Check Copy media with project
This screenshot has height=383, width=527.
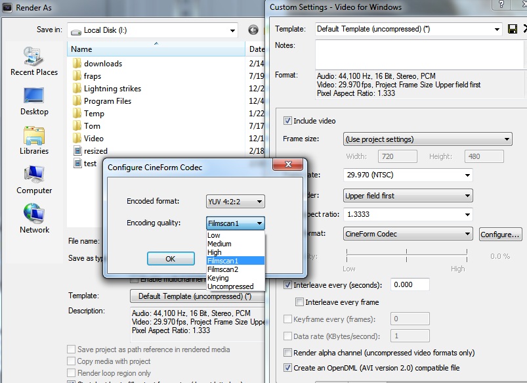(71, 361)
